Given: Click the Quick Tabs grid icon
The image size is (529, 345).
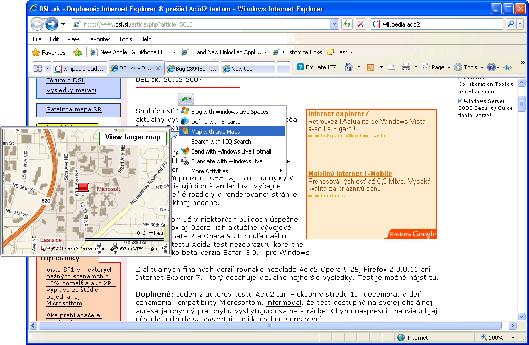Looking at the screenshot, I should (38, 69).
